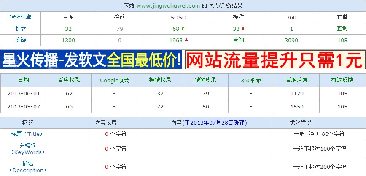The image size is (366, 176).
Task: Open the 谷歌 收录 value 79
Action: (119, 29)
